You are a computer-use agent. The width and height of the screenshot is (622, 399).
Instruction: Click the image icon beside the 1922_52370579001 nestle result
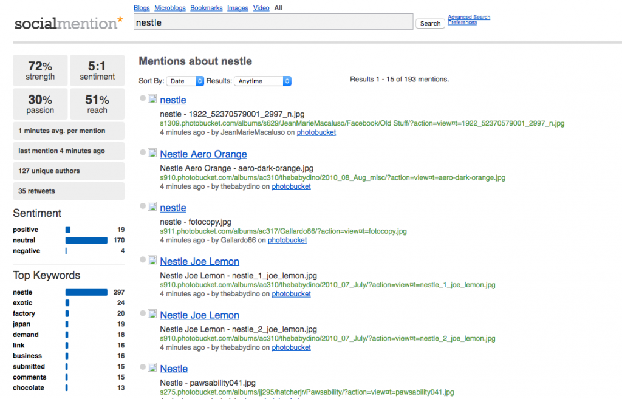point(152,99)
